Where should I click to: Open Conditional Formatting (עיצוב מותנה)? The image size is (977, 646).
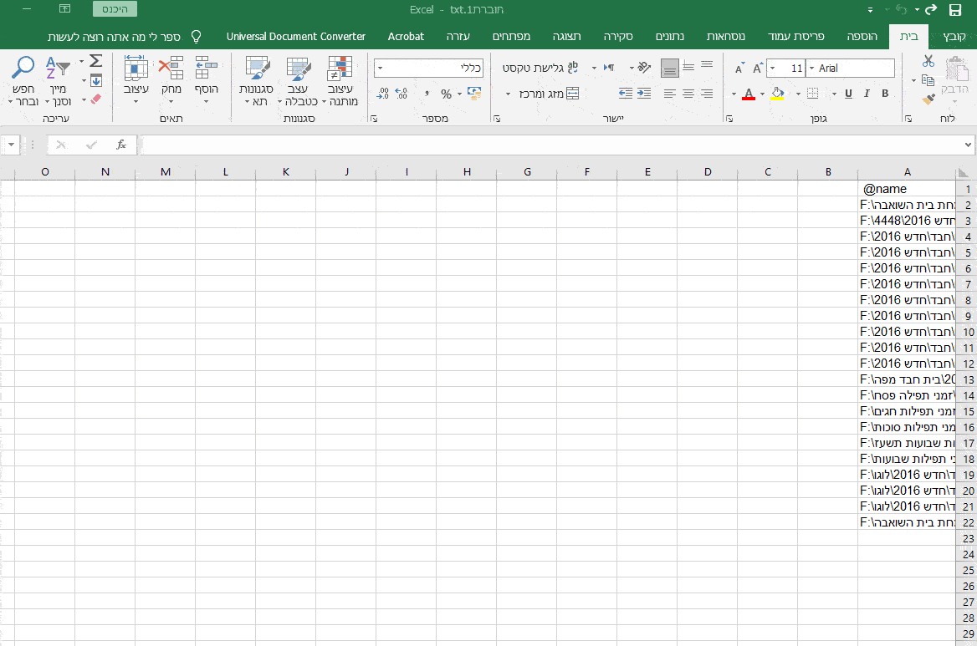tap(340, 81)
